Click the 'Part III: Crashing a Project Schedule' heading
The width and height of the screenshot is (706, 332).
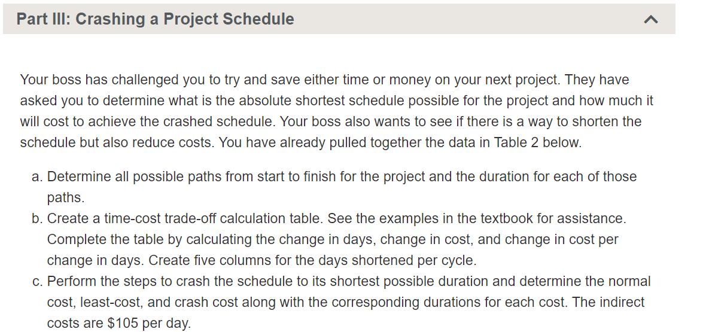(156, 19)
